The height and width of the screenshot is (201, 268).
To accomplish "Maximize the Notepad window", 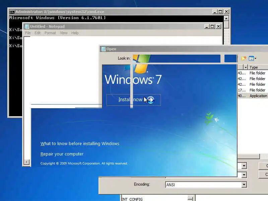I will coord(212,26).
